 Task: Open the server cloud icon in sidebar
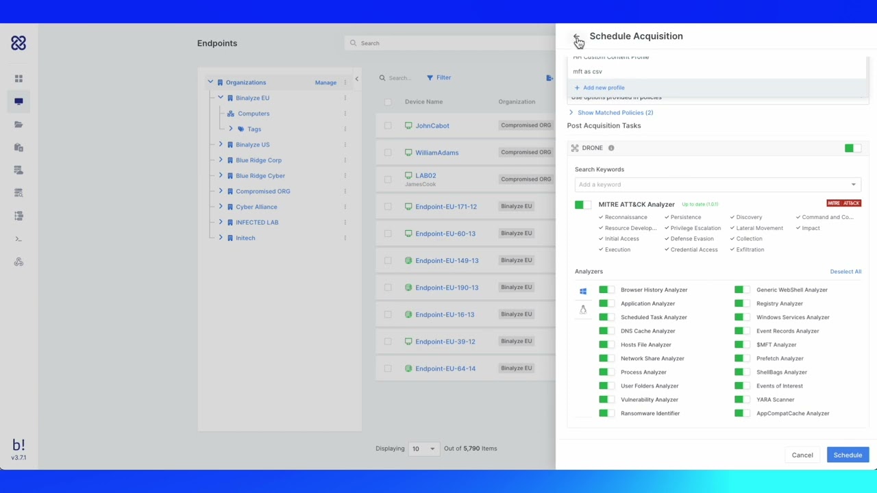[x=18, y=170]
